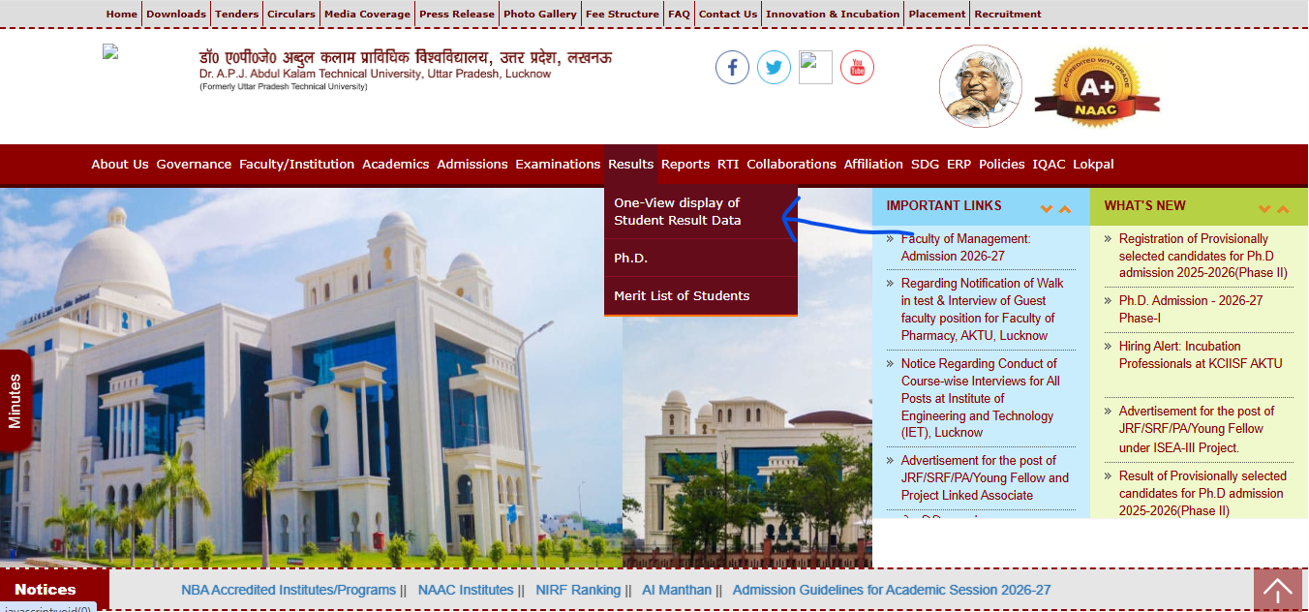The height and width of the screenshot is (612, 1309).
Task: Open Course-wise Interviews IET Lucknow notice
Action: coord(981,398)
